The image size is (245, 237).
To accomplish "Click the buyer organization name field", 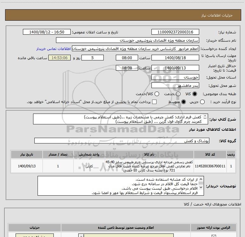I will [128, 40].
